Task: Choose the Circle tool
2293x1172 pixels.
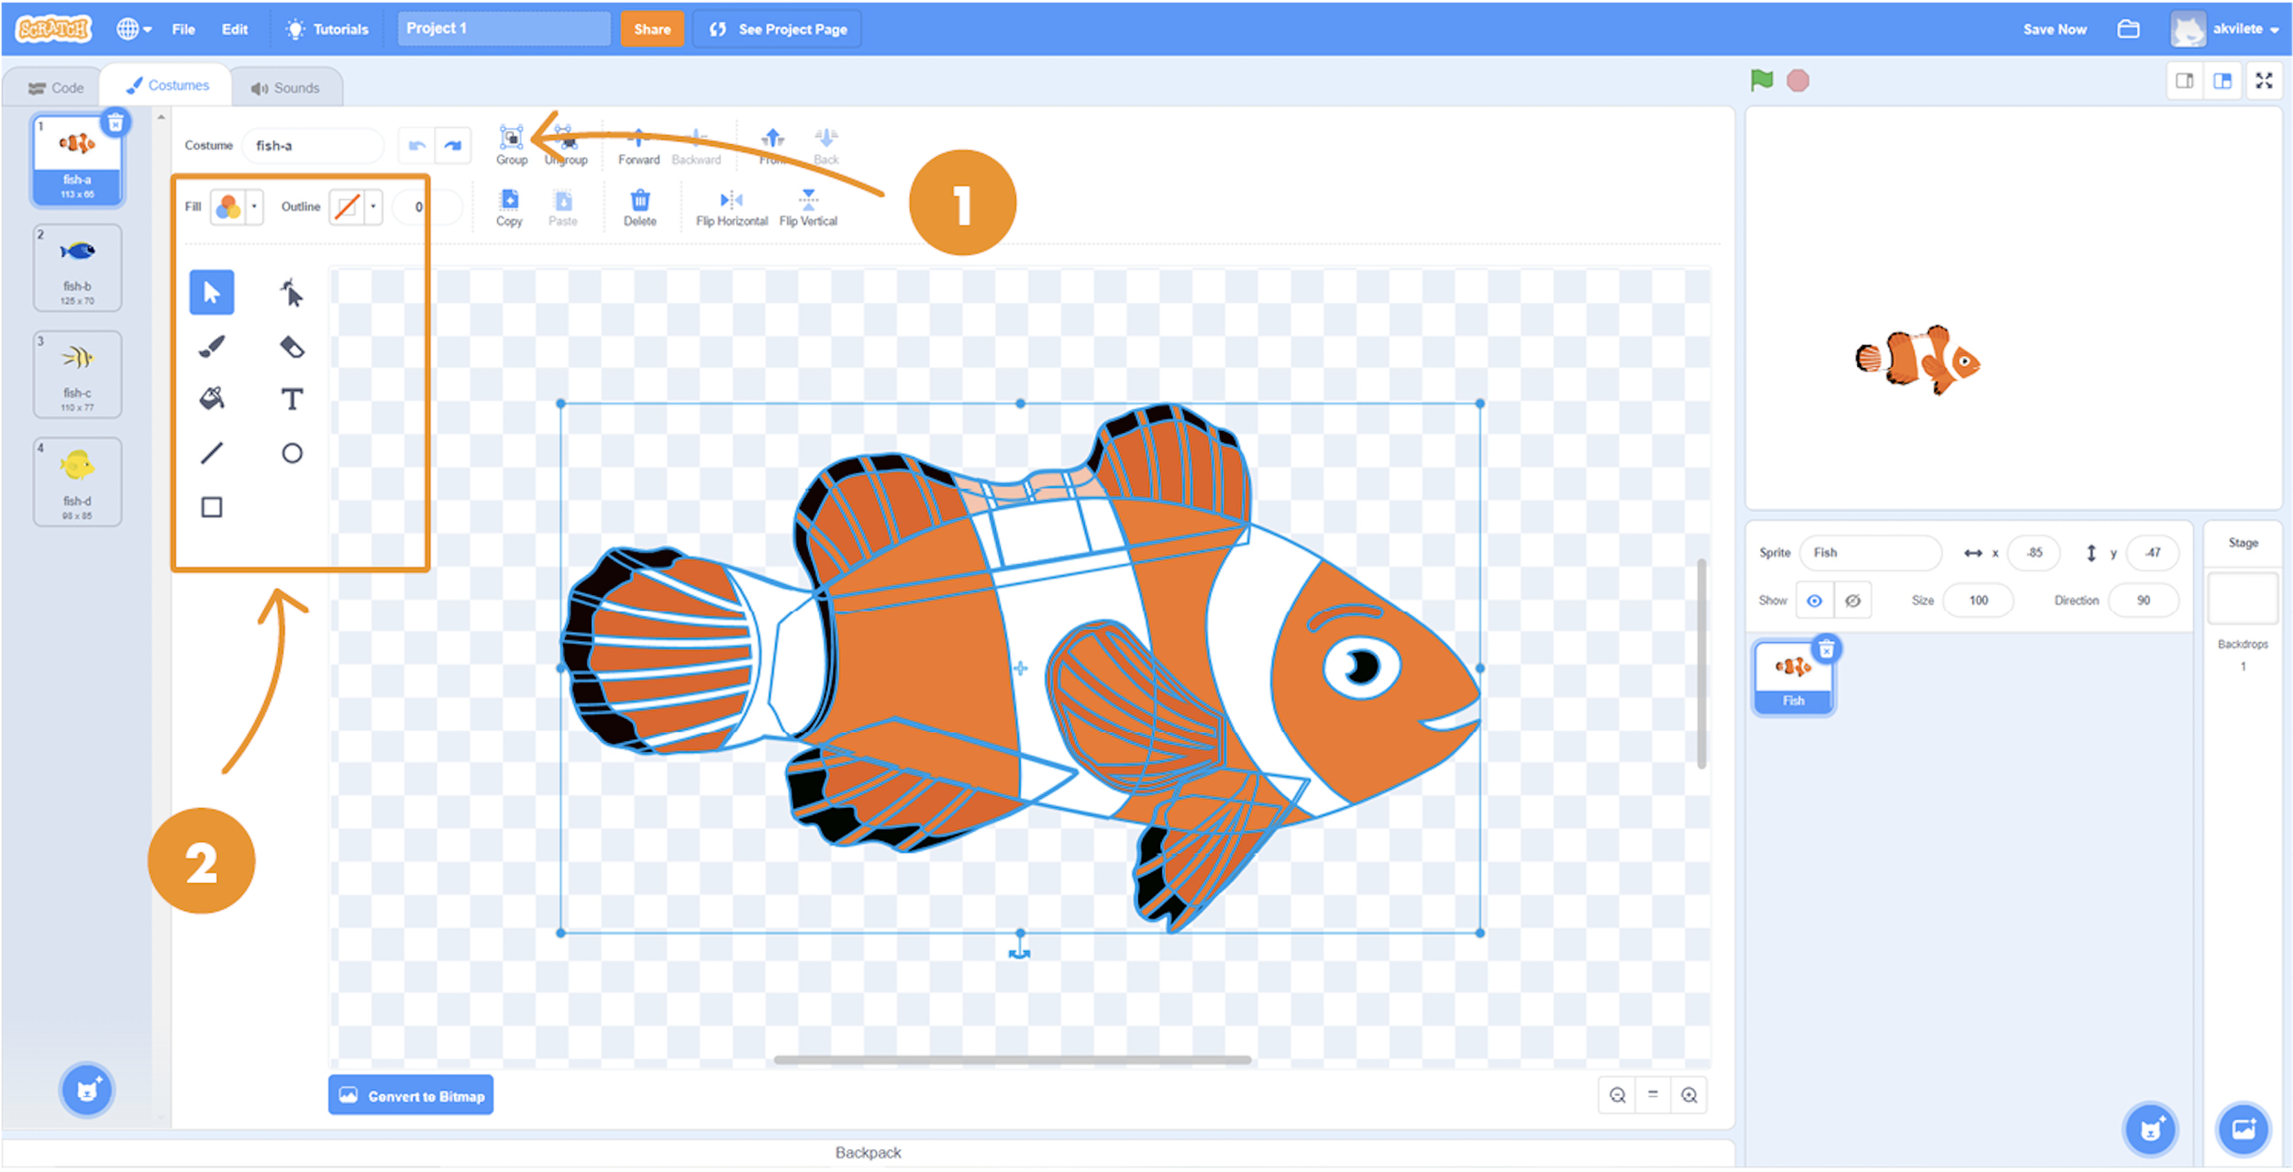Action: click(292, 453)
